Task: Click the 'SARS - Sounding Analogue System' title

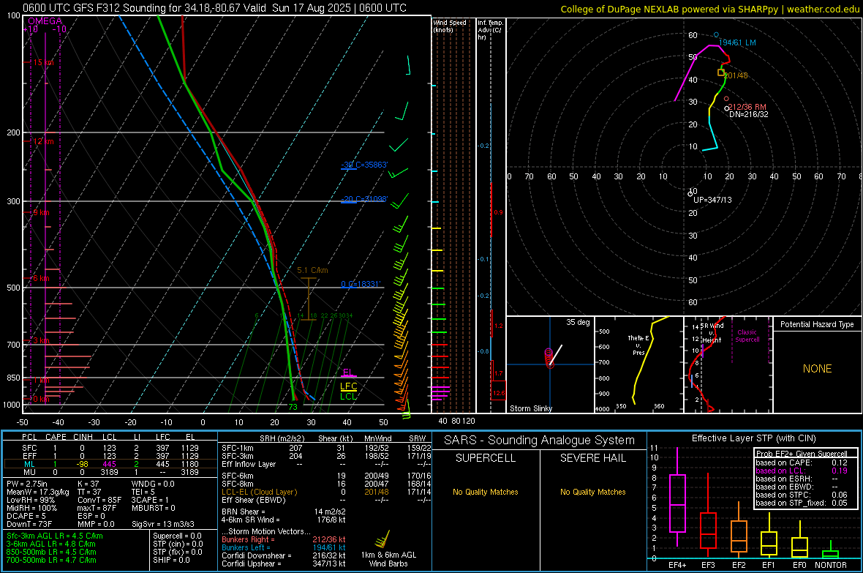Action: [540, 441]
